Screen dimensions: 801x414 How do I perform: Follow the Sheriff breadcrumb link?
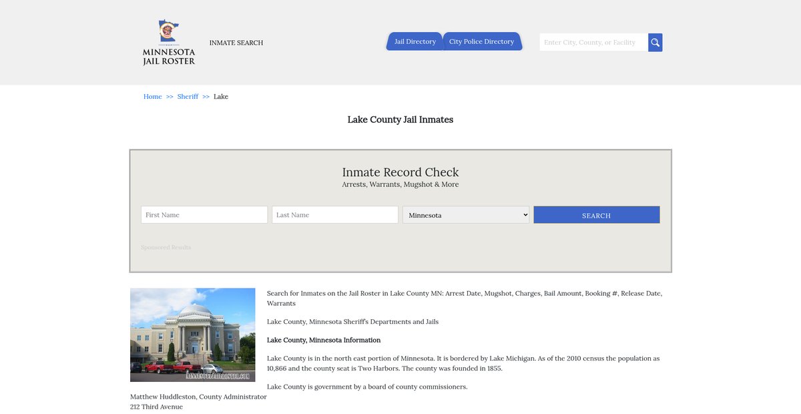click(188, 97)
